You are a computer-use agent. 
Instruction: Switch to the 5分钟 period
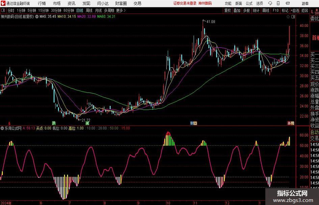[31, 10]
